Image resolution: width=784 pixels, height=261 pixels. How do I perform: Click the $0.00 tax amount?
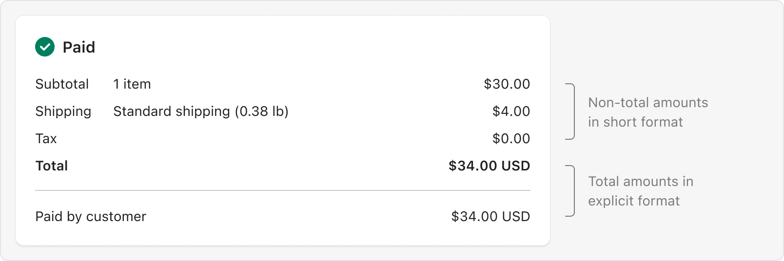click(511, 138)
